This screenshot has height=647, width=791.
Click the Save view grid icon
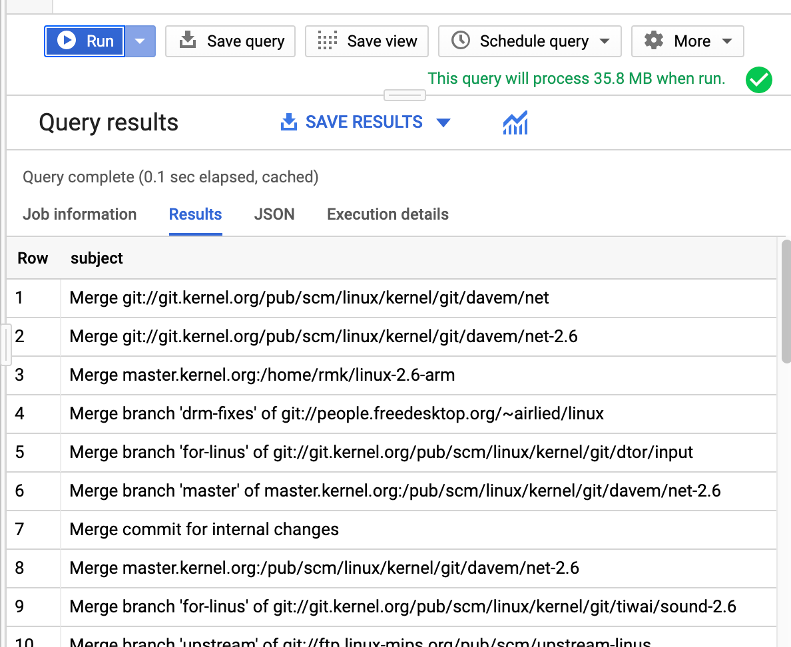[327, 41]
